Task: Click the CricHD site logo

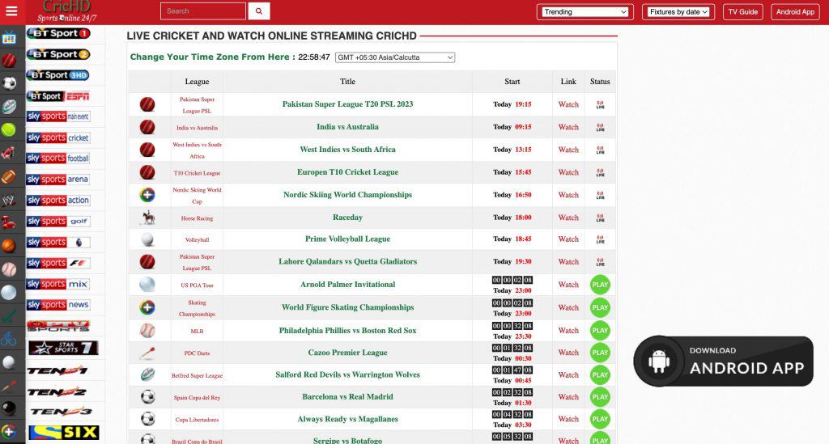Action: pyautogui.click(x=66, y=11)
